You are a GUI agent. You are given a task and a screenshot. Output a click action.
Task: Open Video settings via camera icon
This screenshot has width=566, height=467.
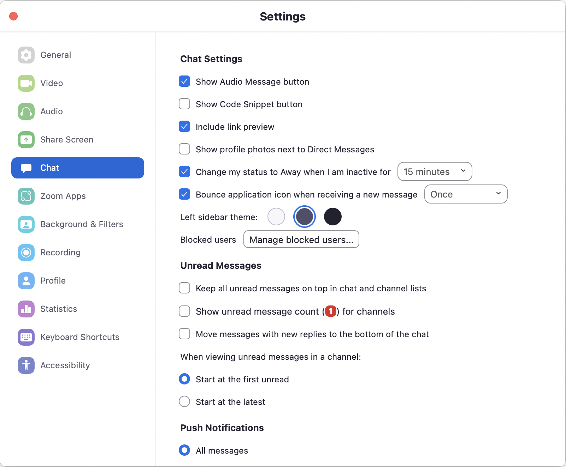[26, 83]
